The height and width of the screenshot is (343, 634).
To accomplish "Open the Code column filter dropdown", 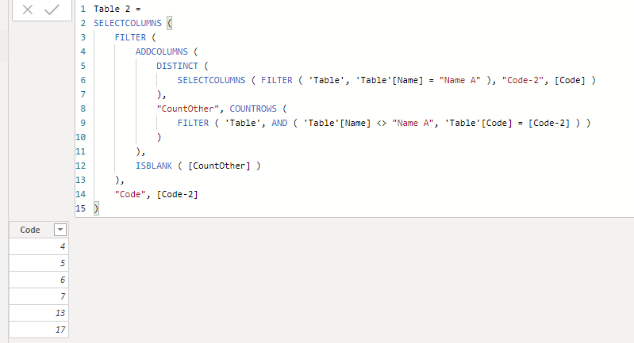I will coord(60,230).
